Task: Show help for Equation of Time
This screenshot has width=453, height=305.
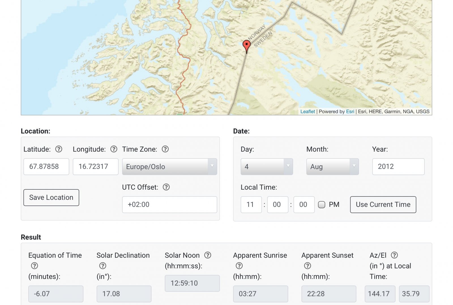Action: coord(34,266)
